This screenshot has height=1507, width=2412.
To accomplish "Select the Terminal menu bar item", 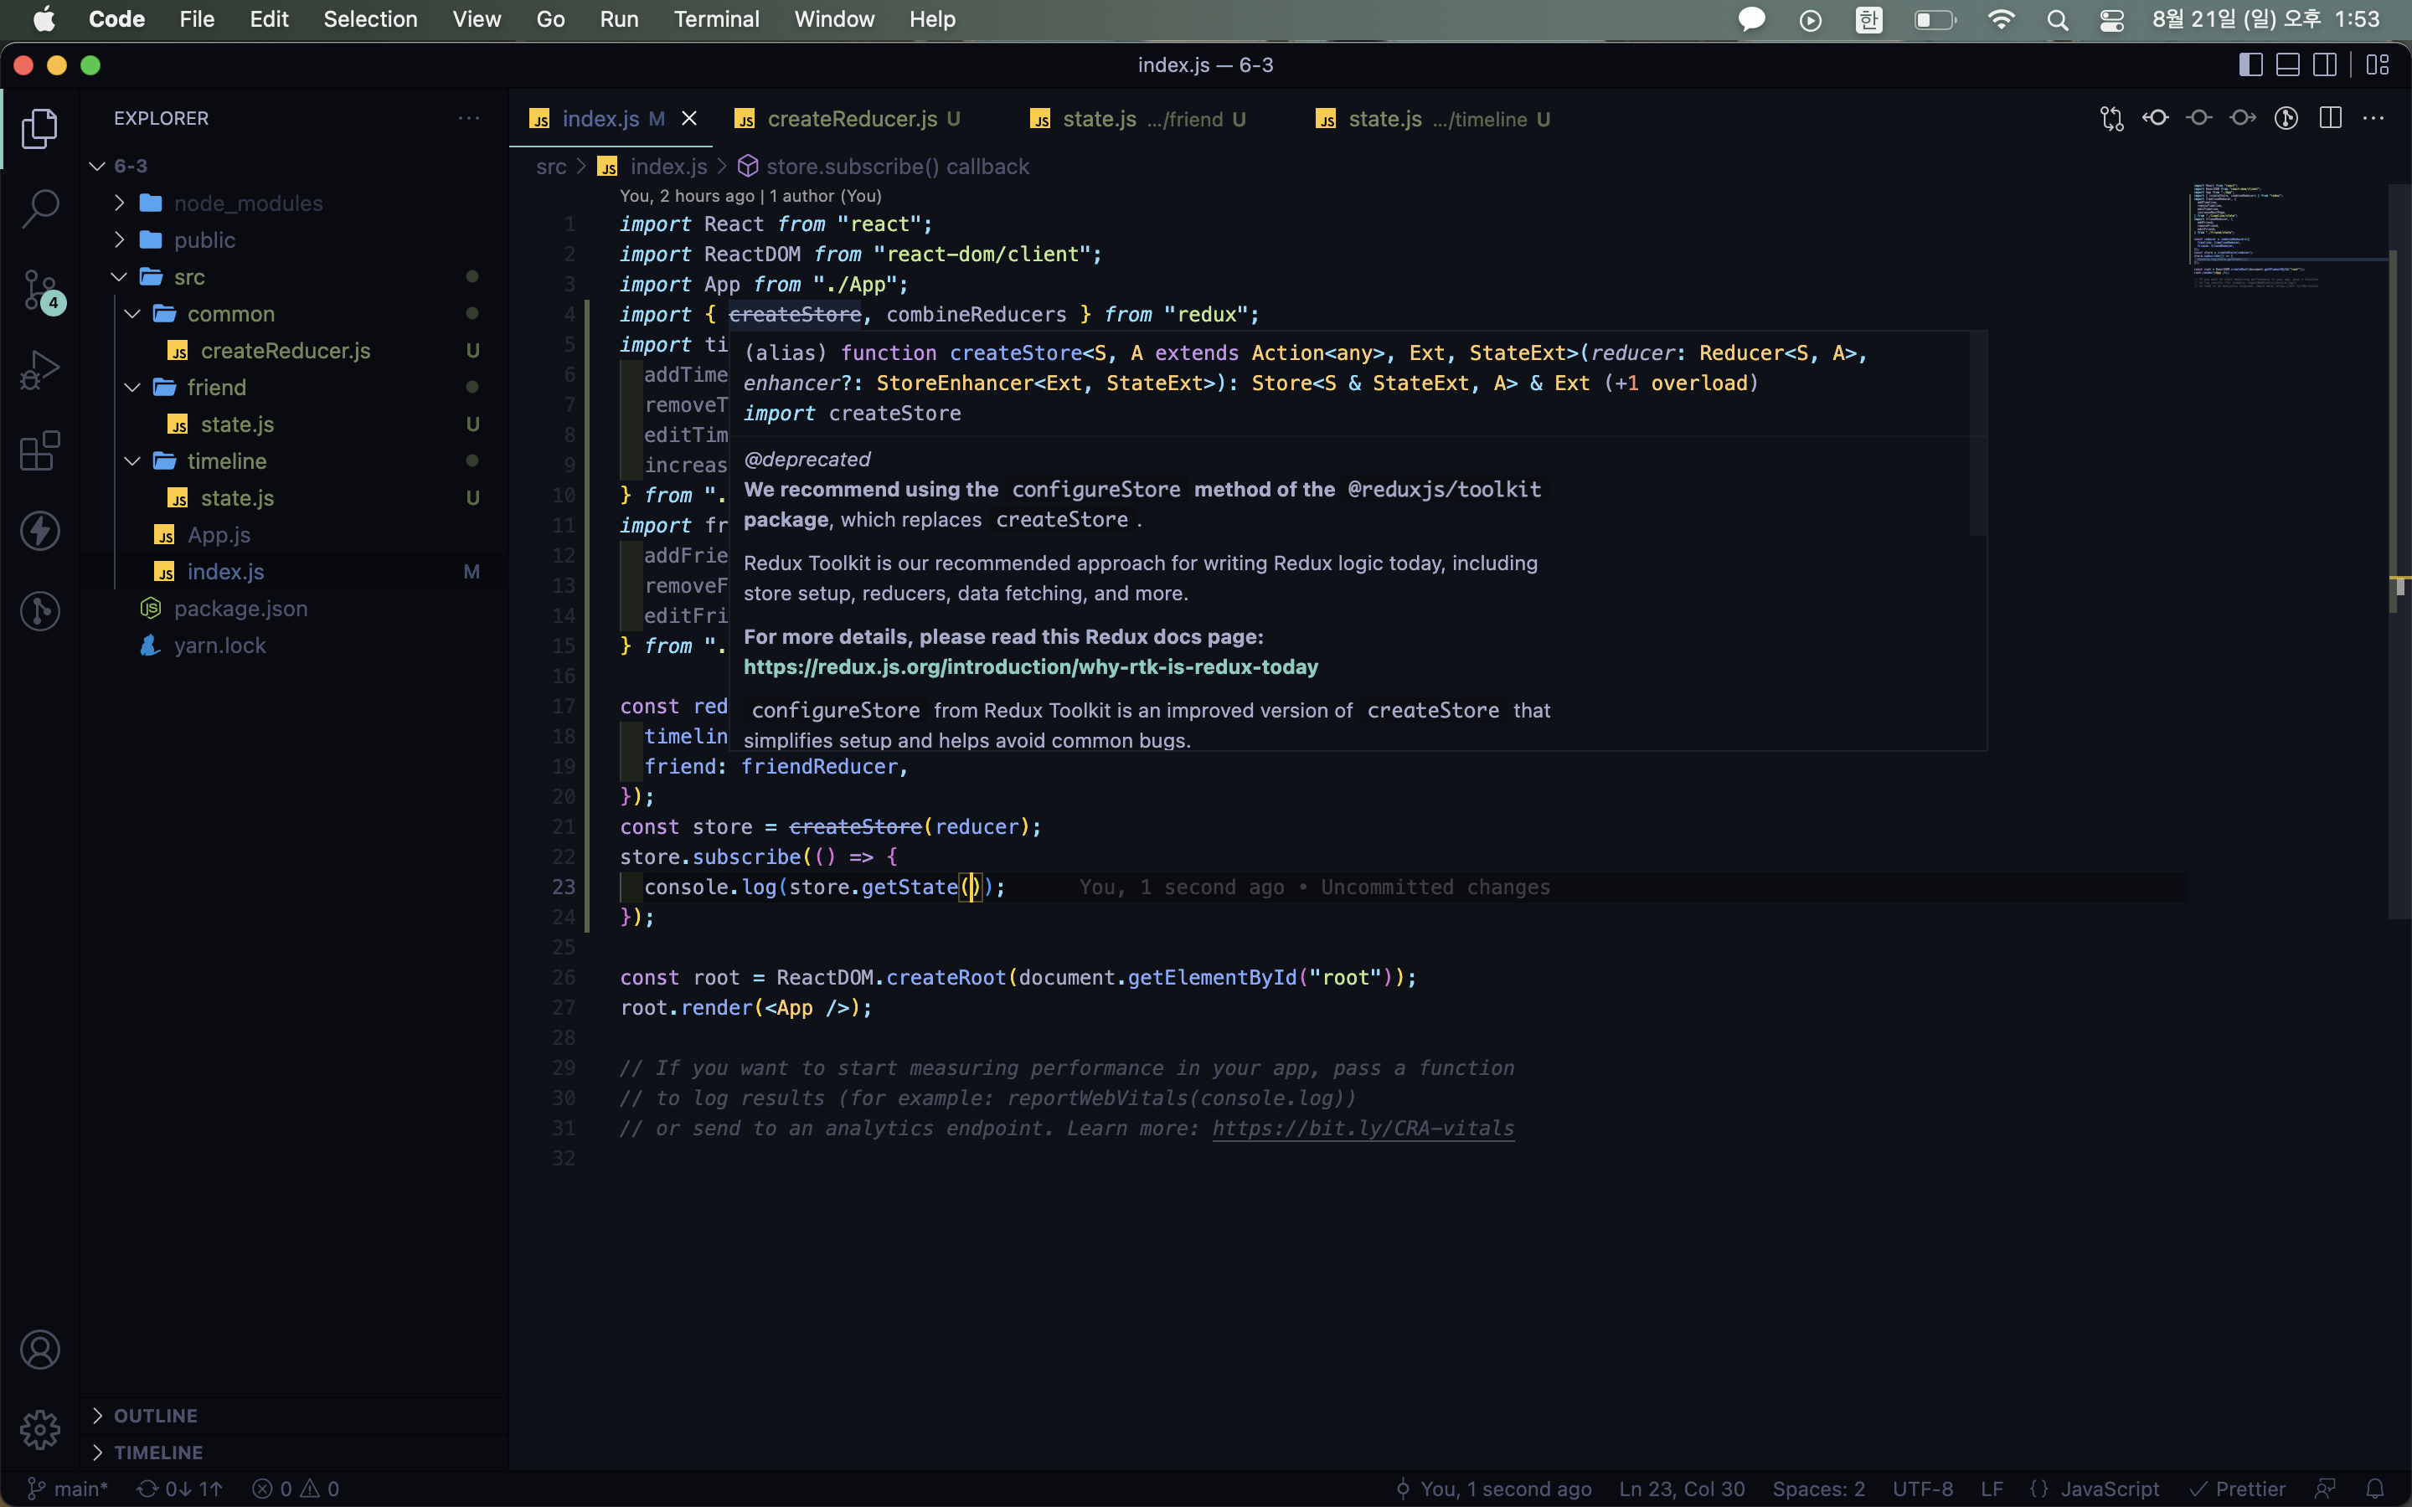I will (x=715, y=19).
